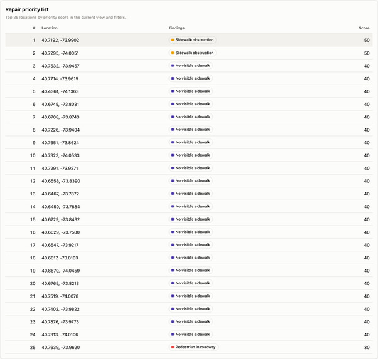The width and height of the screenshot is (378, 359).
Task: Click the Pedestrian in roadway tag in row 25
Action: pos(193,347)
